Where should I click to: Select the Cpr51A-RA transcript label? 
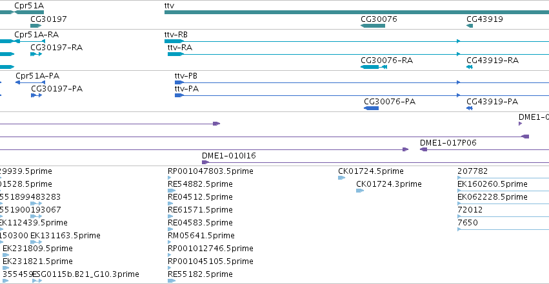point(36,34)
